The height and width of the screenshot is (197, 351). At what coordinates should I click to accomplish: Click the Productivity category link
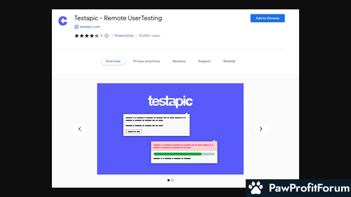tap(124, 35)
